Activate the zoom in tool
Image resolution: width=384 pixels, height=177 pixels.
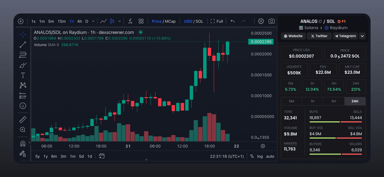point(23,130)
